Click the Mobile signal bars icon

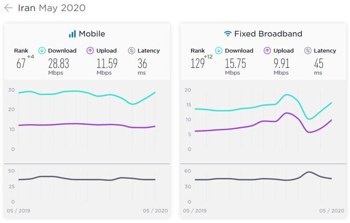pos(72,34)
